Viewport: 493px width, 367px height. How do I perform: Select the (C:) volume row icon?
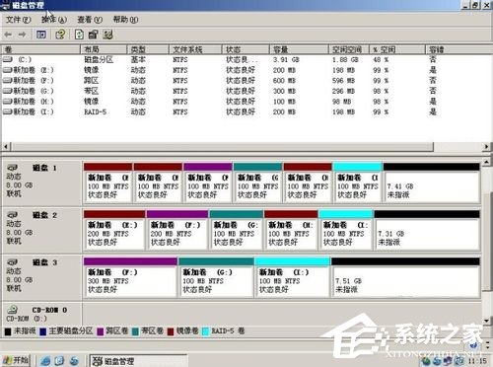click(8, 59)
